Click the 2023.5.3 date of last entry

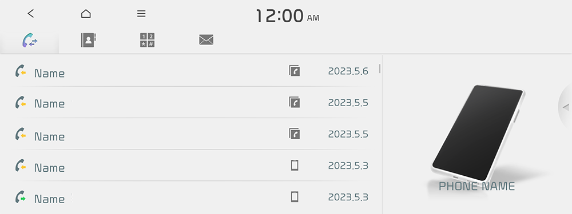pos(348,197)
